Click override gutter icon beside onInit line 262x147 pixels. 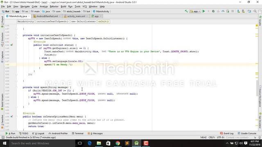11,45
